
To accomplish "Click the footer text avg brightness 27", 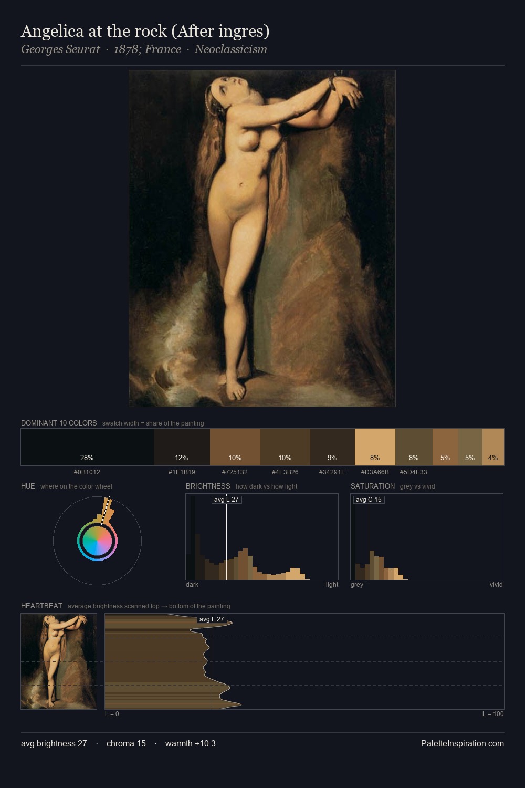I will coord(54,743).
